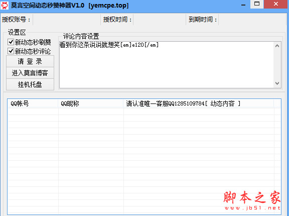Click comment box scroll down arrow
This screenshot has height=216, width=289.
[277, 83]
